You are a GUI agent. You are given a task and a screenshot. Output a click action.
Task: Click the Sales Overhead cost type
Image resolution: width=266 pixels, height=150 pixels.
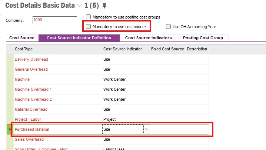(29, 139)
